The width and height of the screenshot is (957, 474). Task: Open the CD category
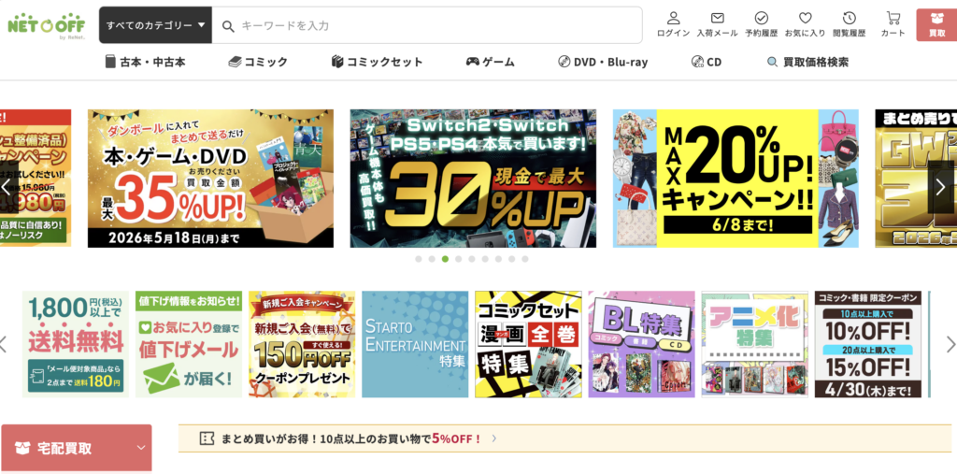pos(707,62)
